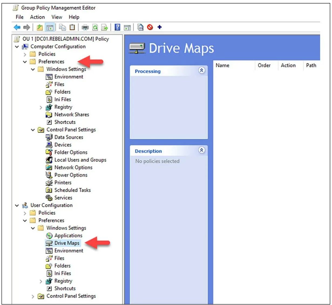
Task: Toggle the Show/Hide Action Pane icon
Action: 127,27
